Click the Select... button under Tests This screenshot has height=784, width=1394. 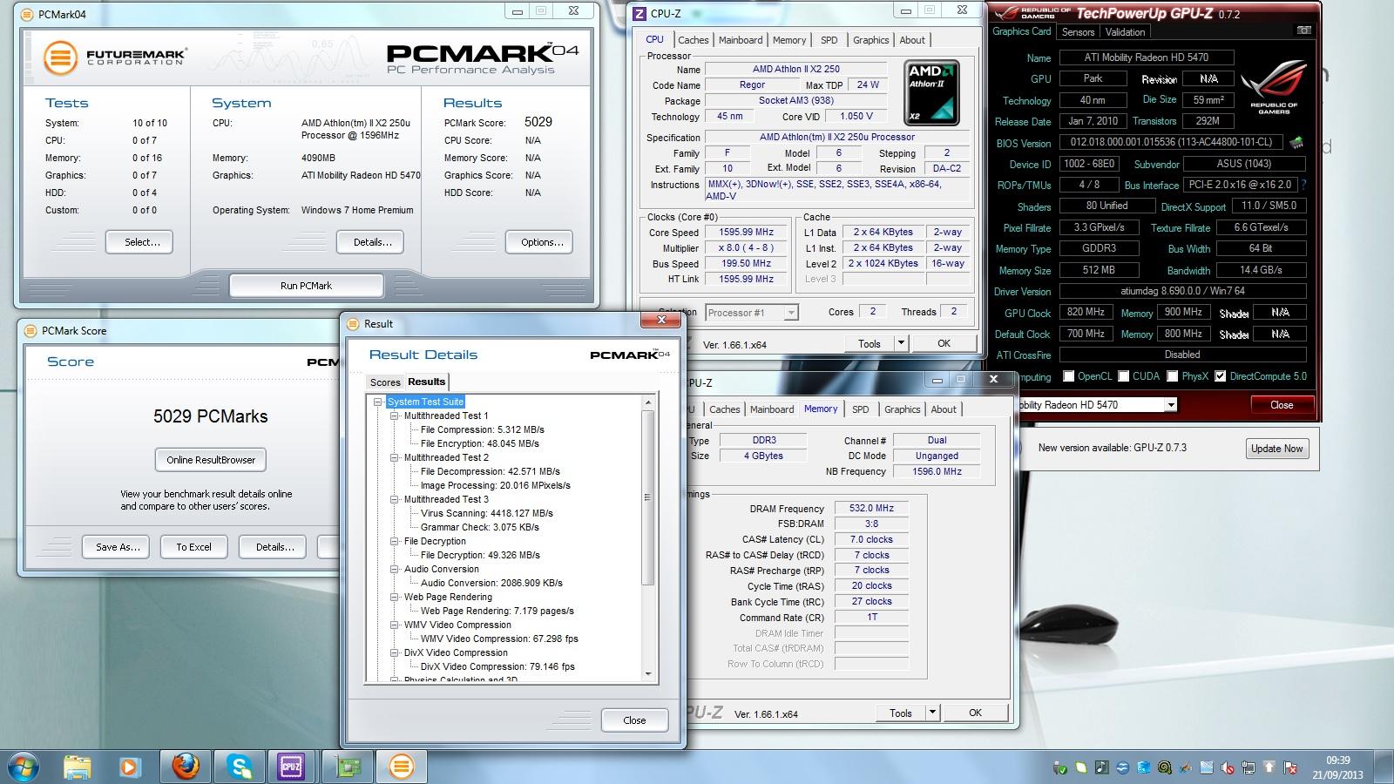pyautogui.click(x=139, y=242)
